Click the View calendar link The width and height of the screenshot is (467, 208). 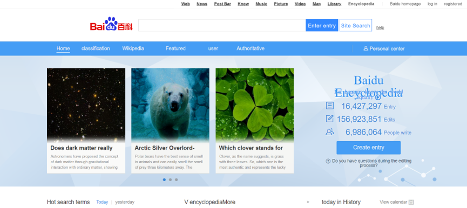[393, 202]
